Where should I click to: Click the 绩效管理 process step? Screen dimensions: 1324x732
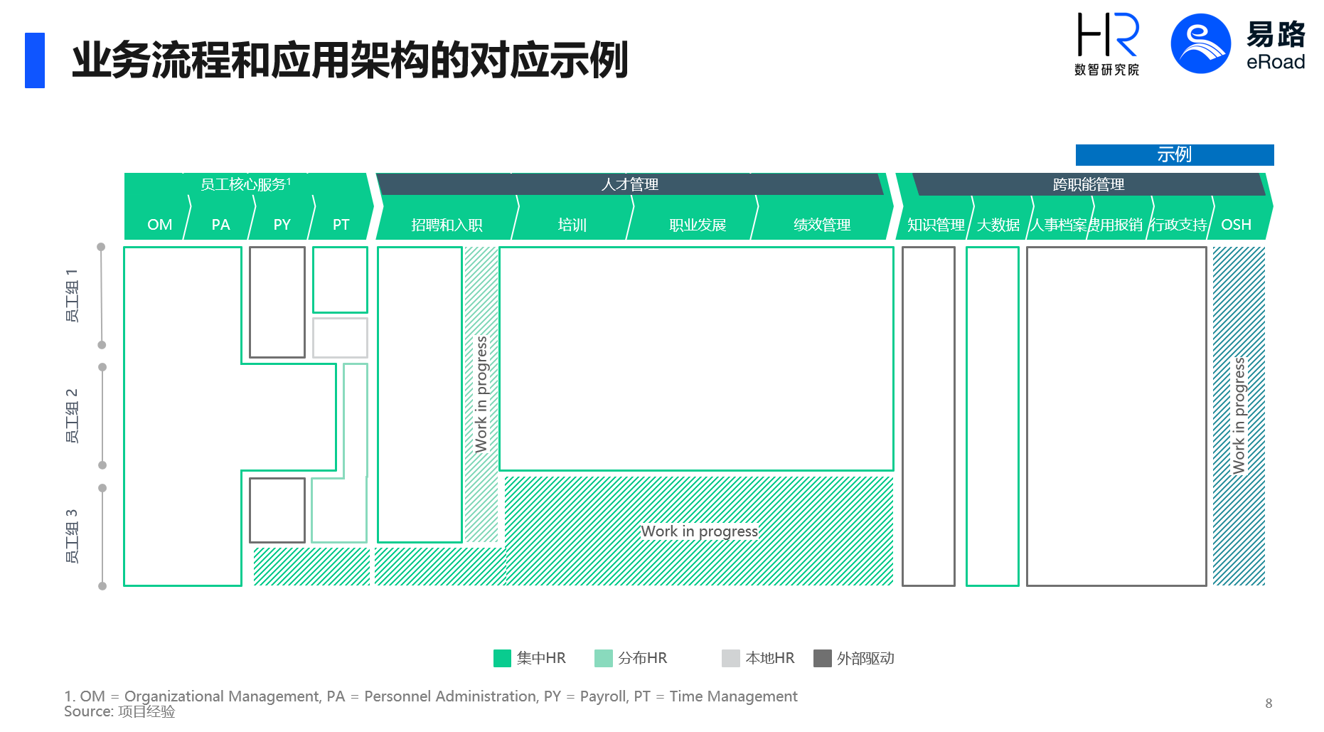click(x=821, y=225)
